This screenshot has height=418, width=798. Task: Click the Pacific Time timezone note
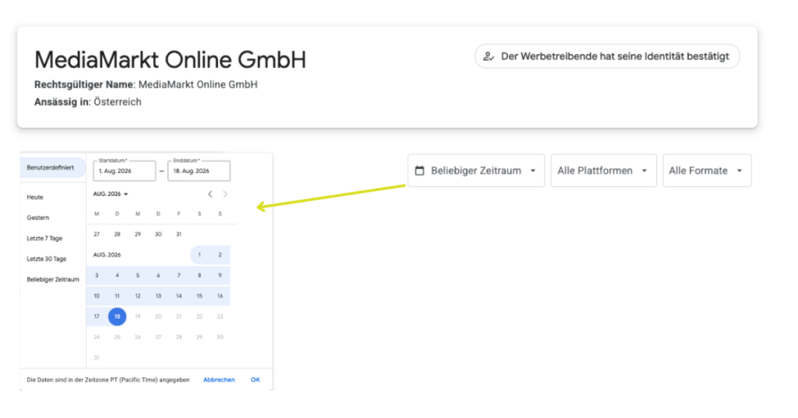(x=108, y=380)
